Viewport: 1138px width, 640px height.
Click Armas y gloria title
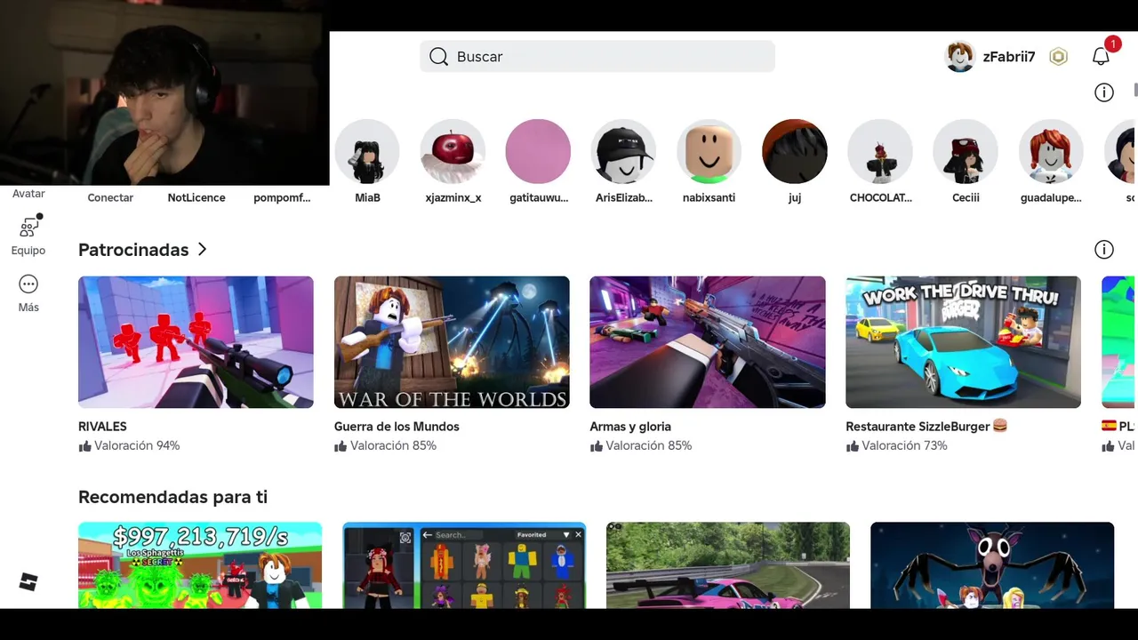click(630, 427)
